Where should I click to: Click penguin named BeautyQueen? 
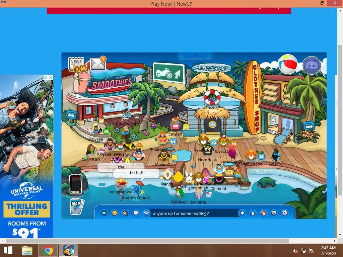click(x=238, y=174)
